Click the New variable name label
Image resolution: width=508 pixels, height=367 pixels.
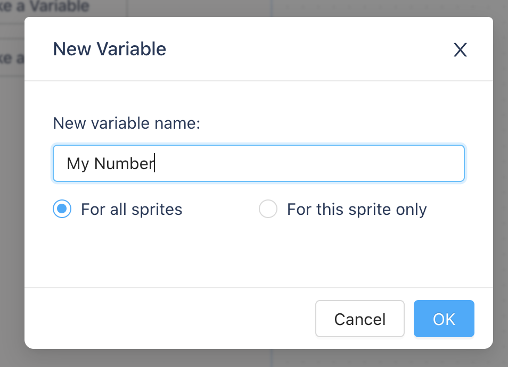click(x=127, y=123)
